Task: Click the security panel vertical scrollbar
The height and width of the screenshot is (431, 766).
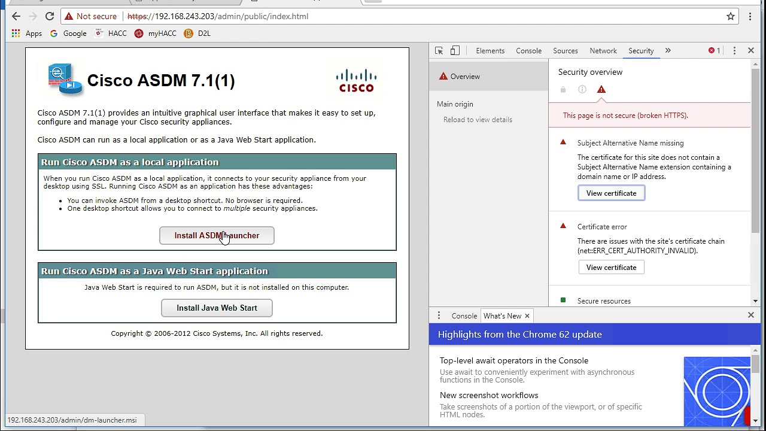Action: pos(755,151)
